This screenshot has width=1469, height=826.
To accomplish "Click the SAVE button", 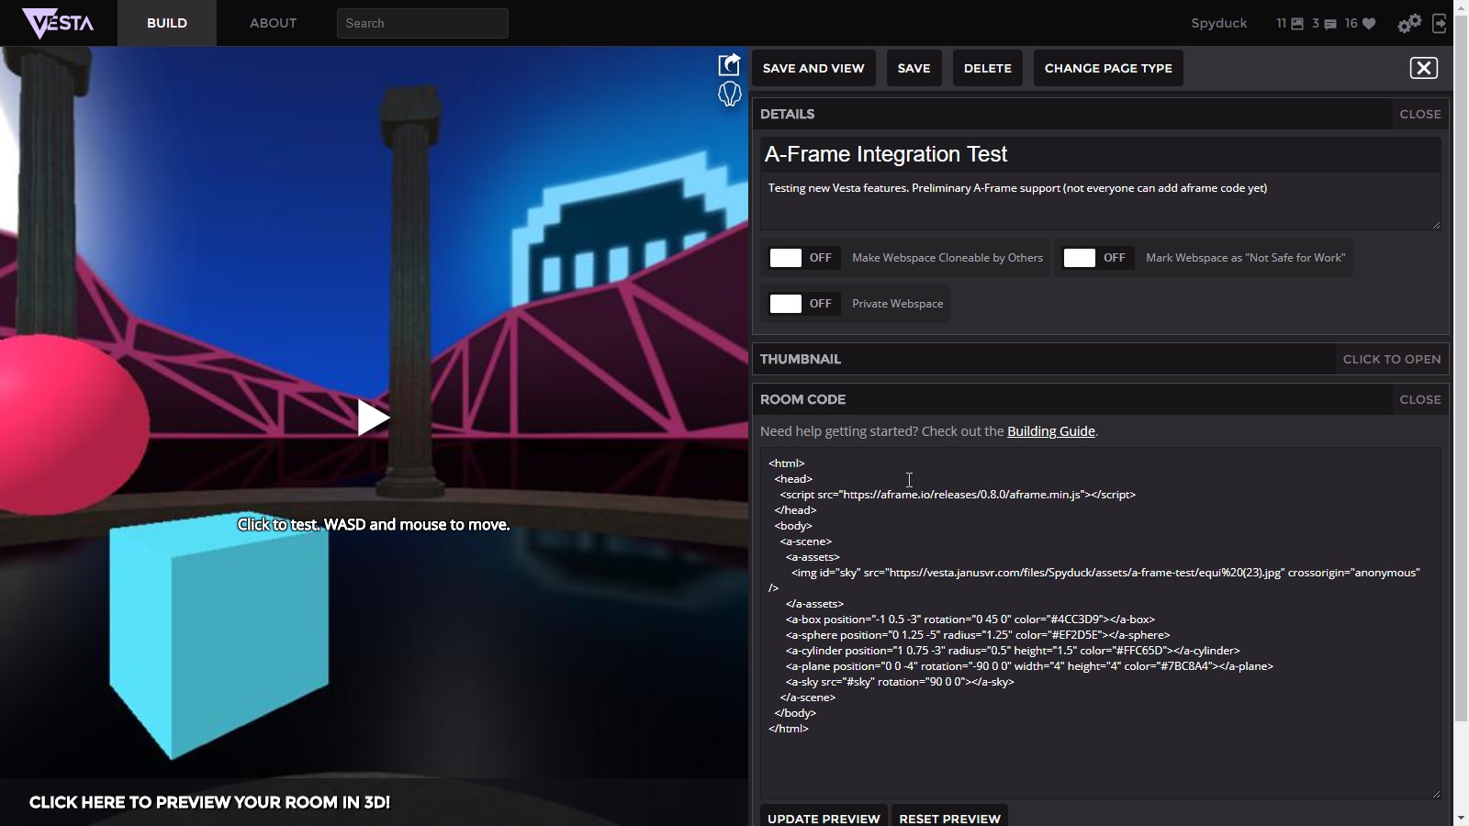I will pos(914,68).
